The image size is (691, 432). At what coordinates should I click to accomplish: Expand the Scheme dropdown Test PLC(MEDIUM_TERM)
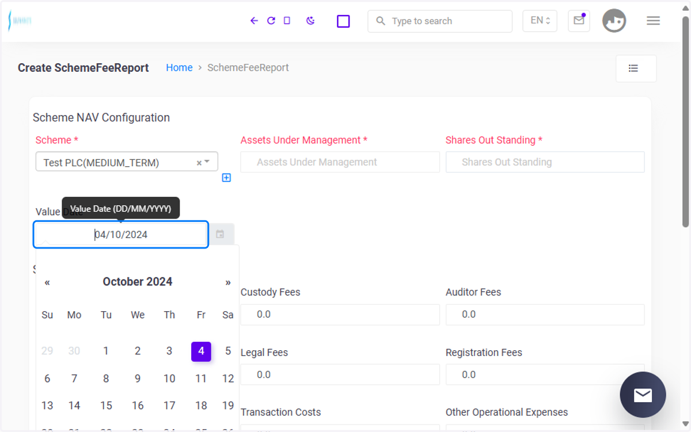point(127,162)
